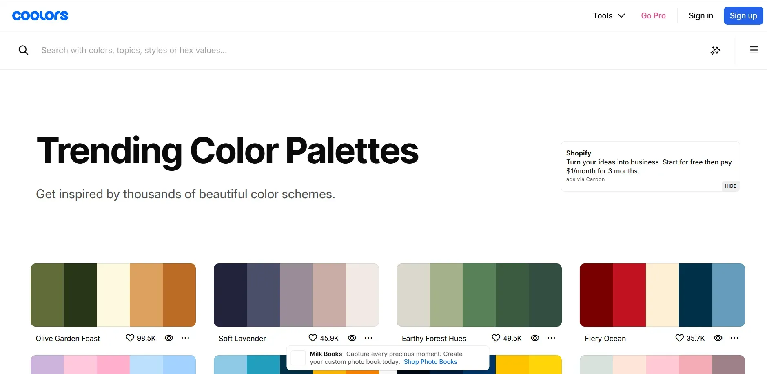The width and height of the screenshot is (767, 374).
Task: Toggle quick view eye on Olive Garden Feast
Action: 169,338
